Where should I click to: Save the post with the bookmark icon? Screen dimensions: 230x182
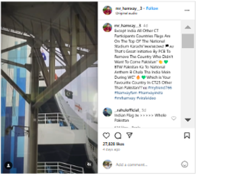tap(187, 135)
